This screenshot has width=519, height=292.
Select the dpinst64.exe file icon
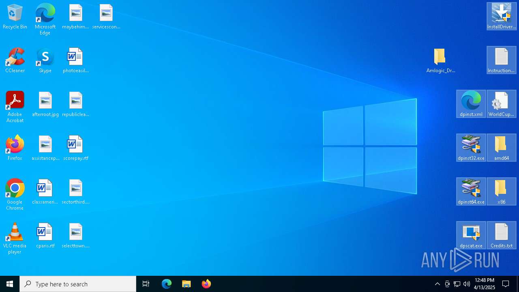tap(471, 191)
